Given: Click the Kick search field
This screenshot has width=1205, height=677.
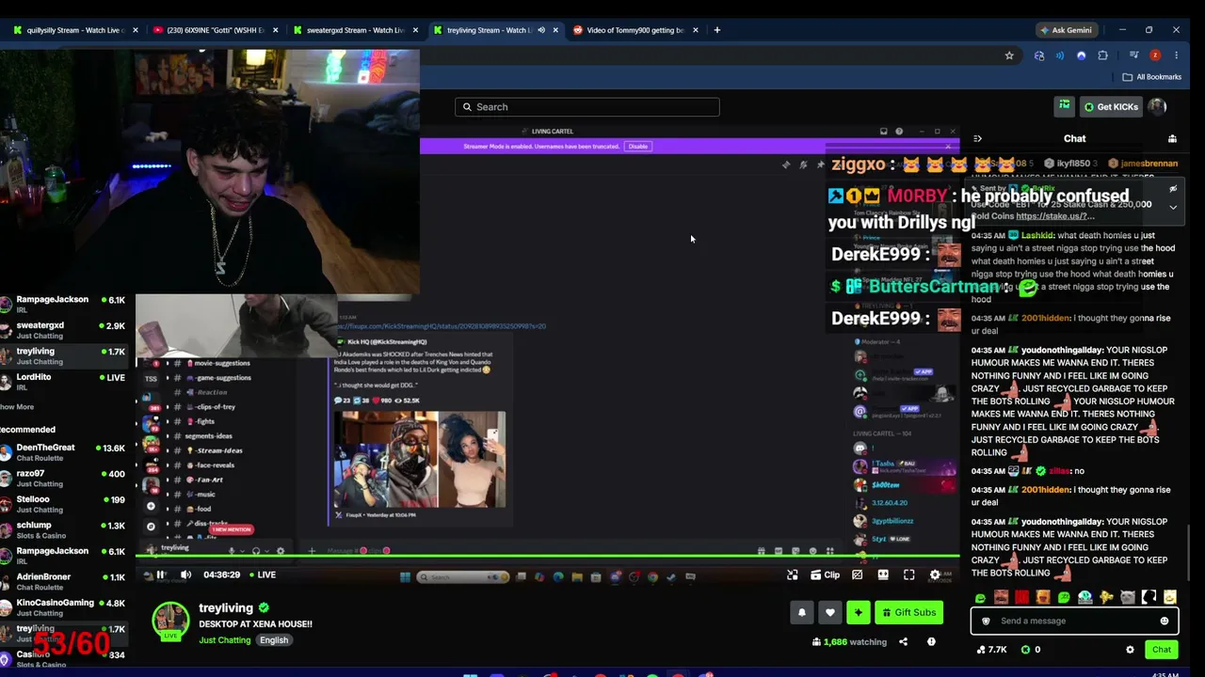Looking at the screenshot, I should (x=587, y=107).
